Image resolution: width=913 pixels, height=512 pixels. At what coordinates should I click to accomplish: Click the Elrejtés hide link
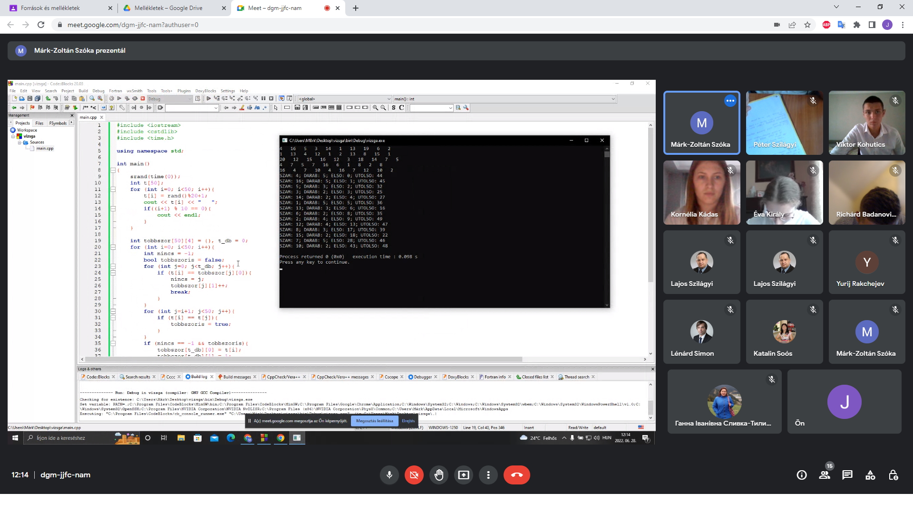[x=408, y=421]
